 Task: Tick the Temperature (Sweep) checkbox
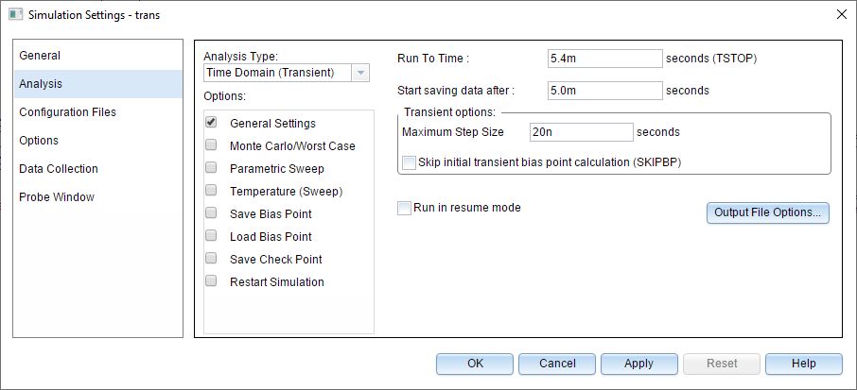pos(211,191)
